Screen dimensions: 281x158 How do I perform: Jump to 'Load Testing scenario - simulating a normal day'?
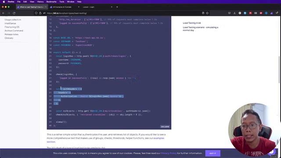click(x=201, y=29)
